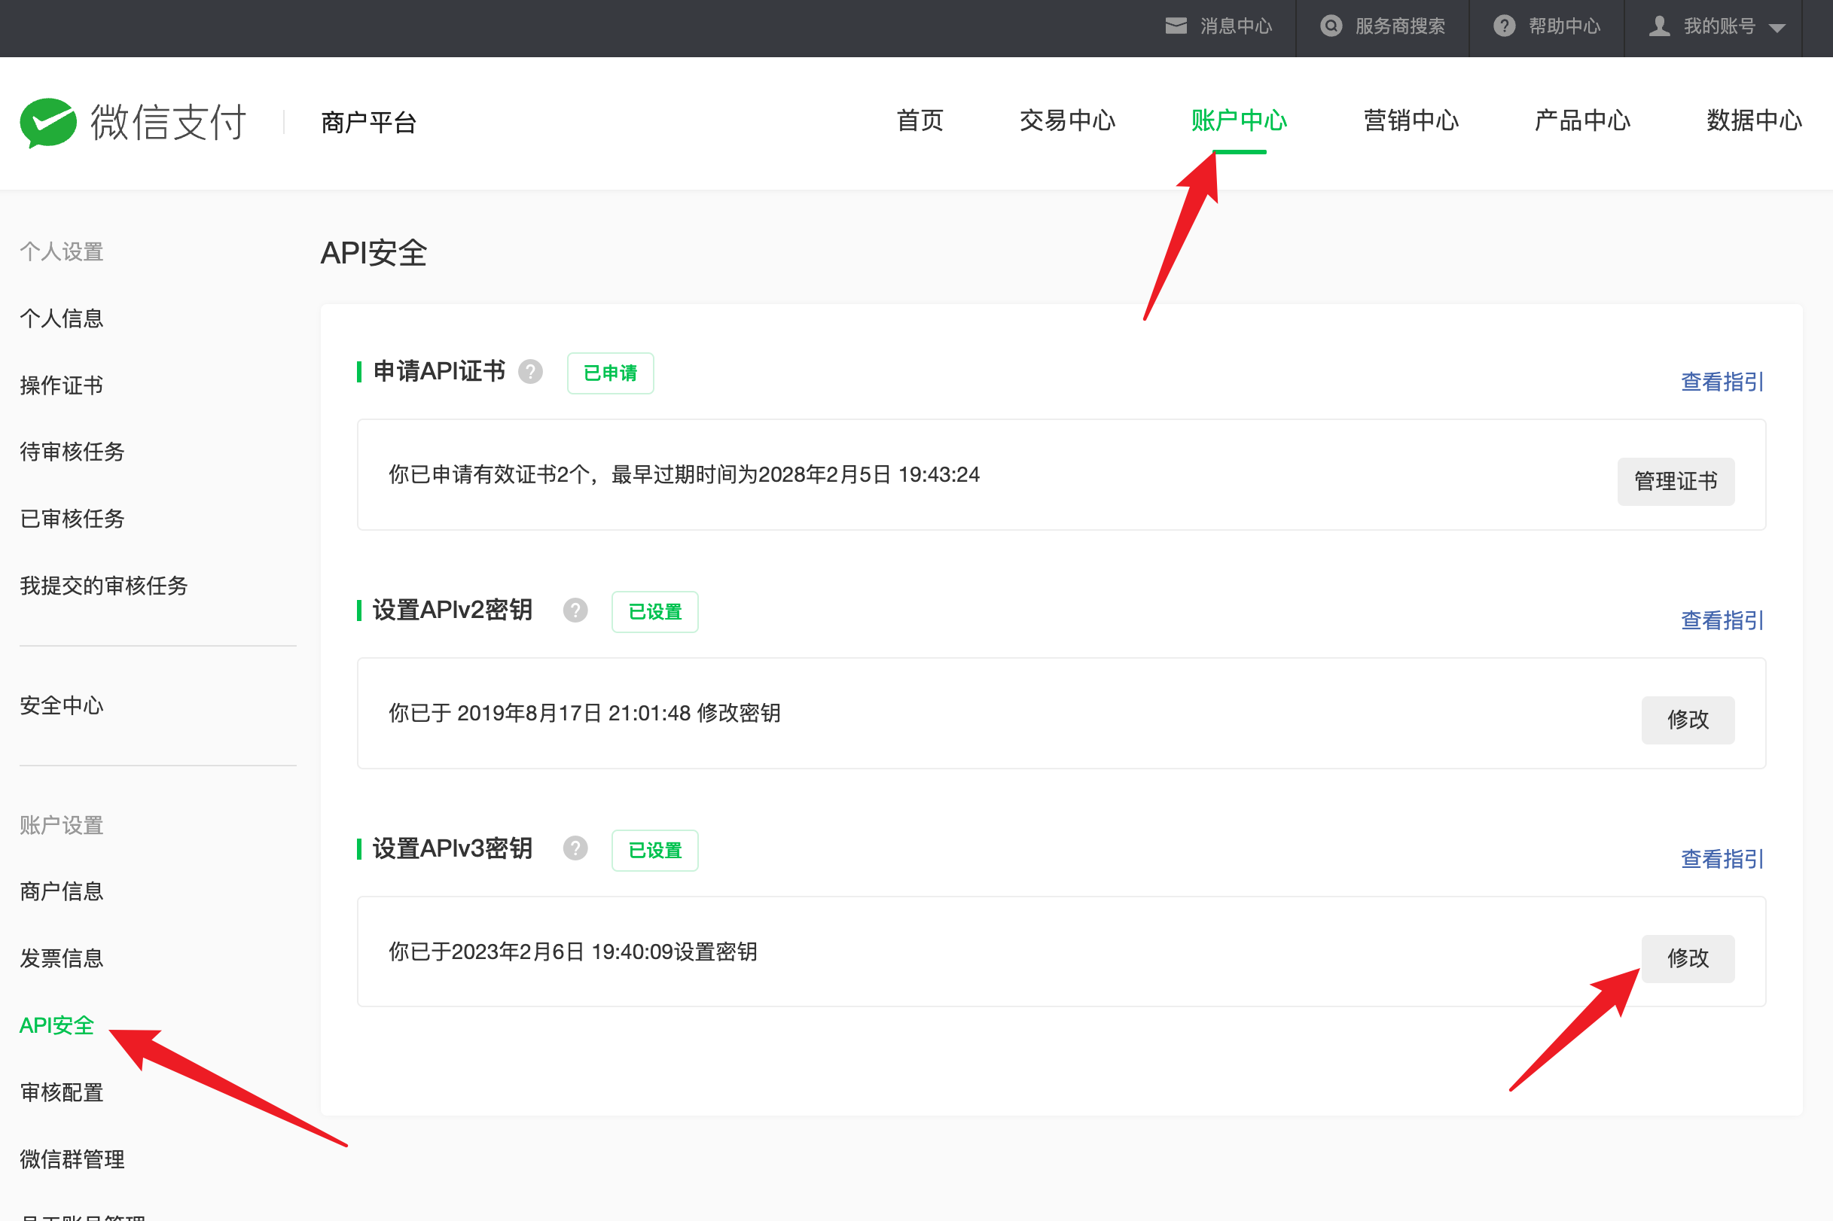Image resolution: width=1833 pixels, height=1221 pixels.
Task: Click 已设置 badge beside APIv3密钥
Action: click(655, 851)
